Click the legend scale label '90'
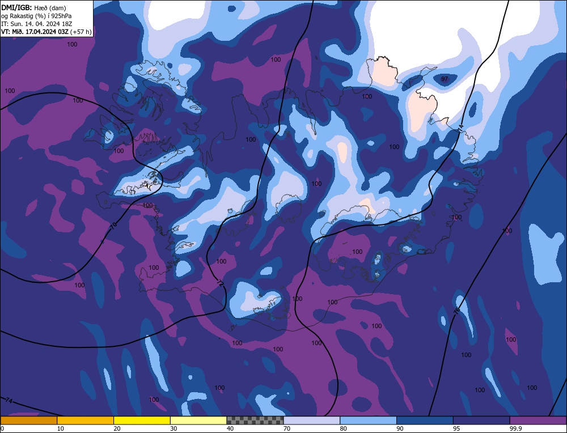 [x=400, y=428]
